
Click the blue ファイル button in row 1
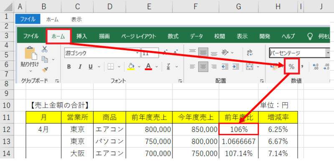[28, 19]
